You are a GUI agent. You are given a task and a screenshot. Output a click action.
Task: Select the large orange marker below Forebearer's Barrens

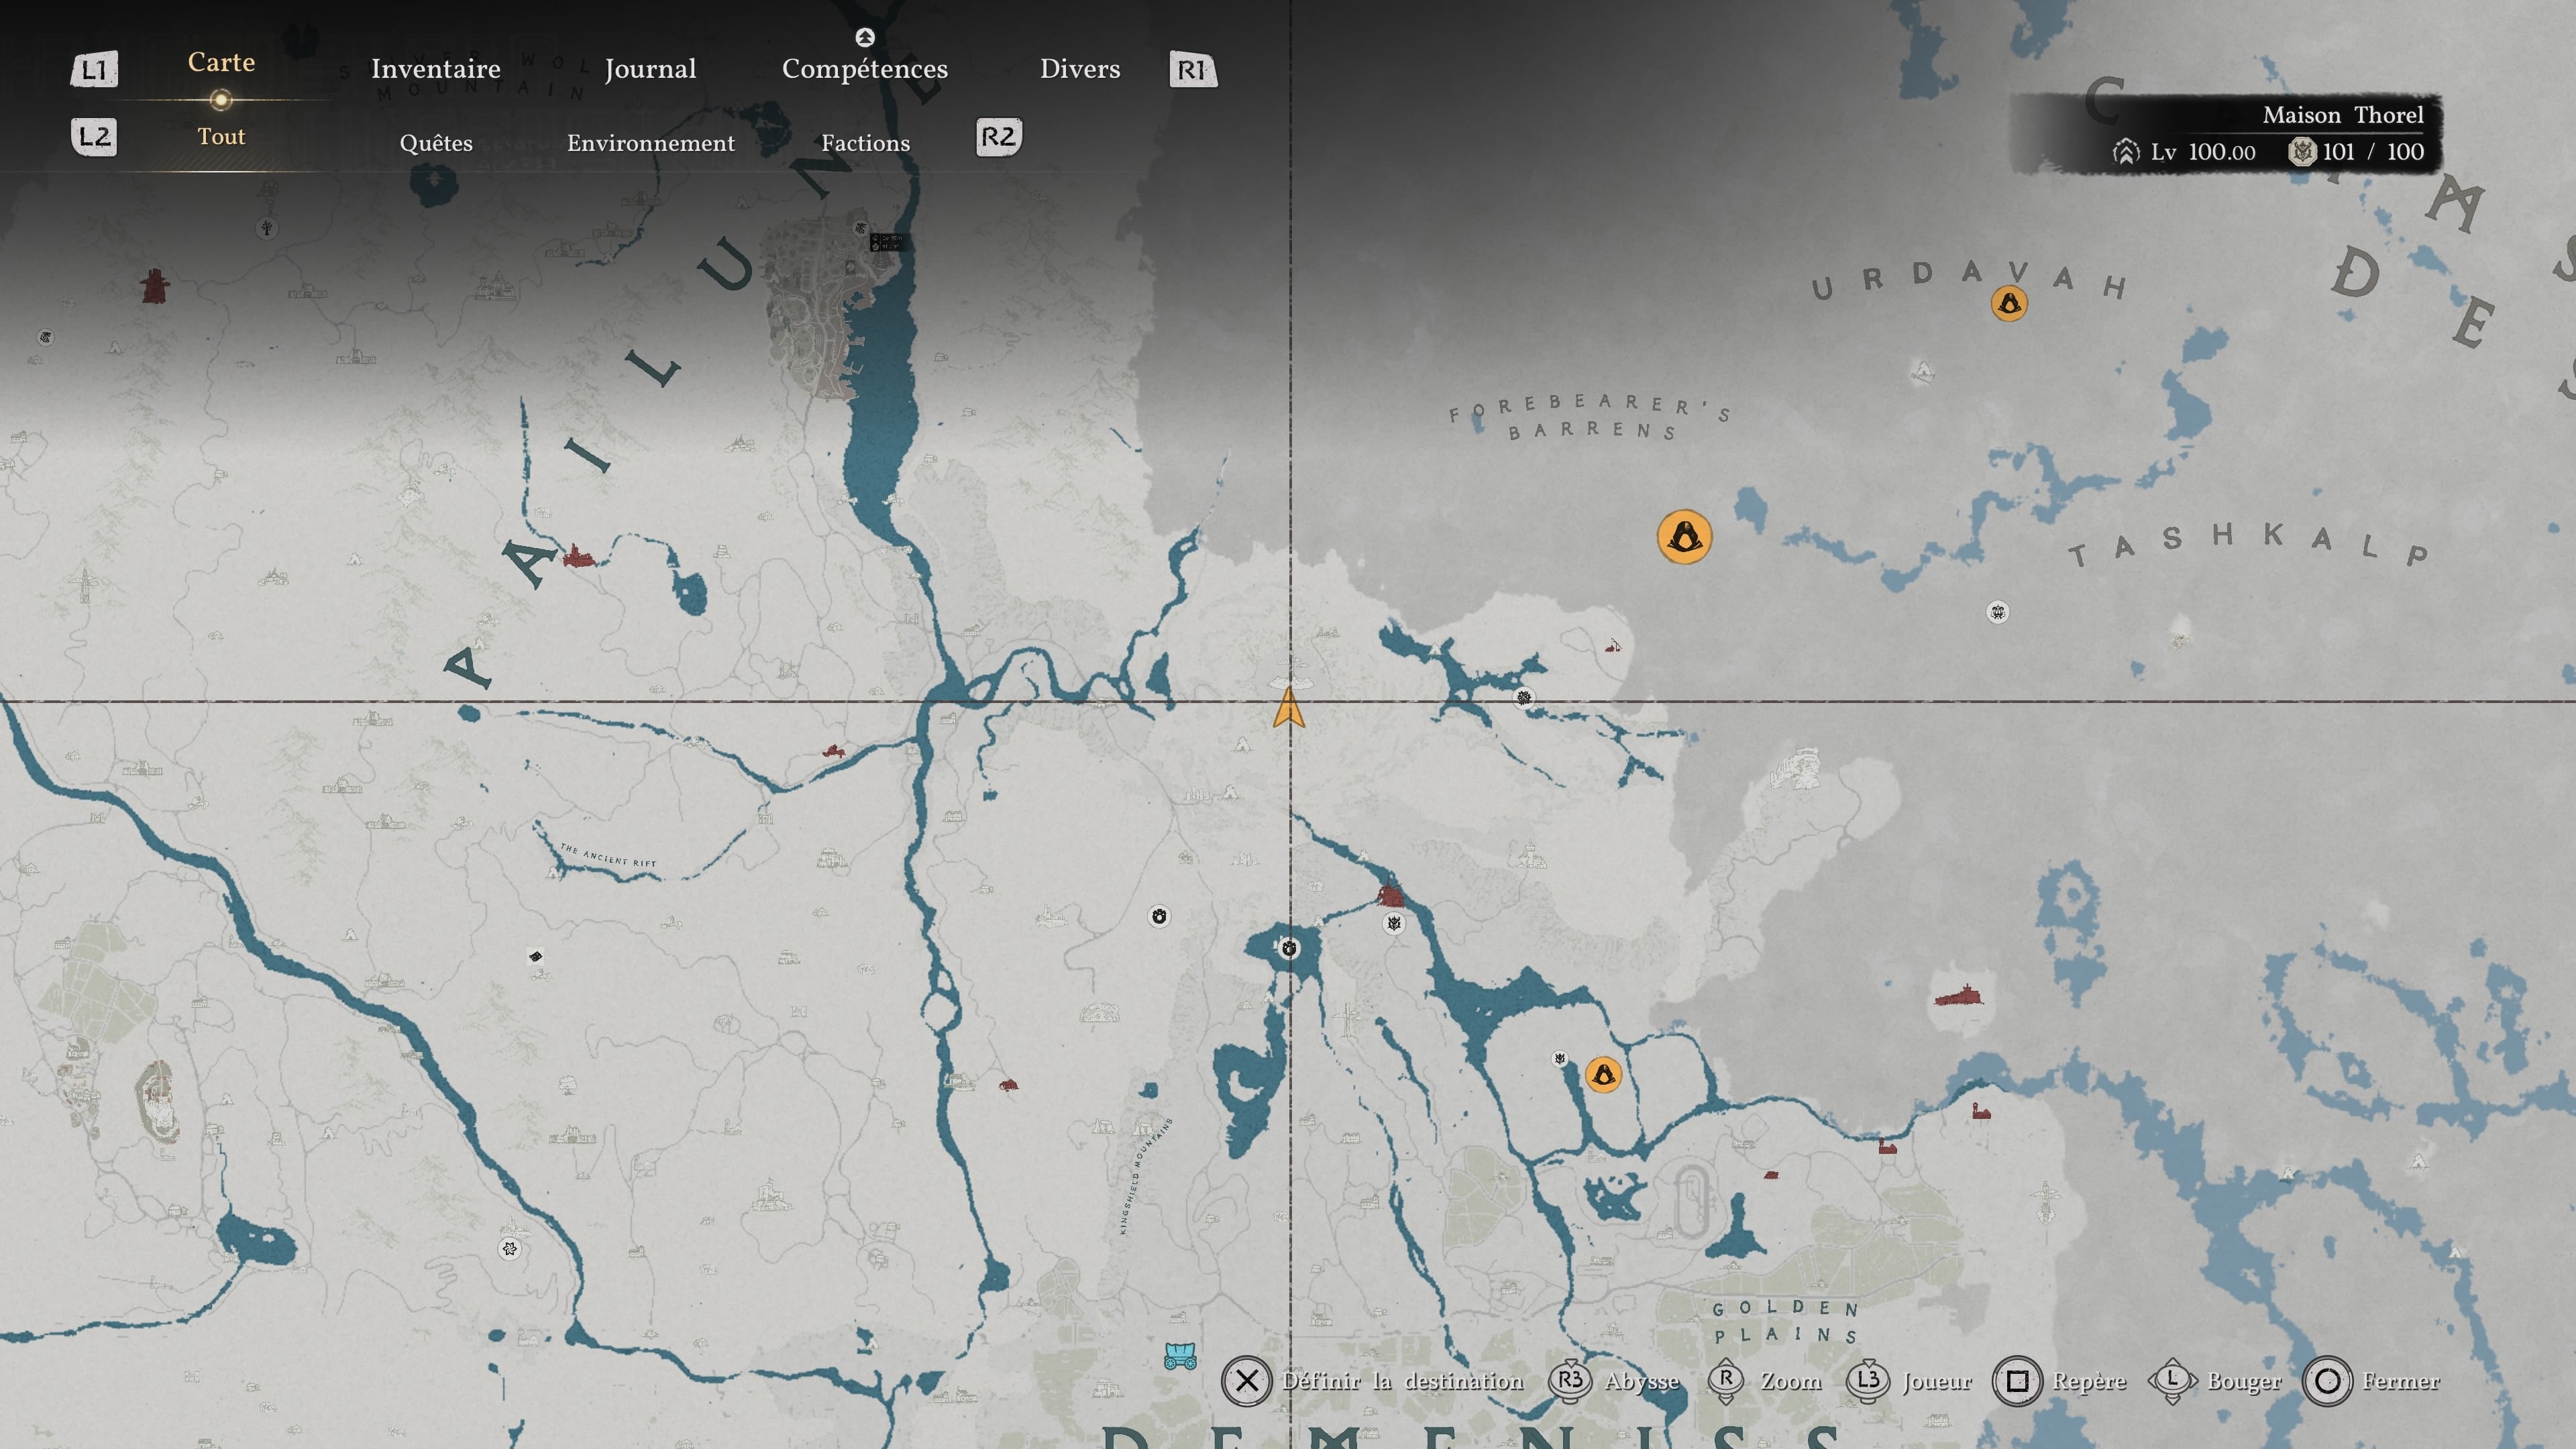tap(1684, 537)
